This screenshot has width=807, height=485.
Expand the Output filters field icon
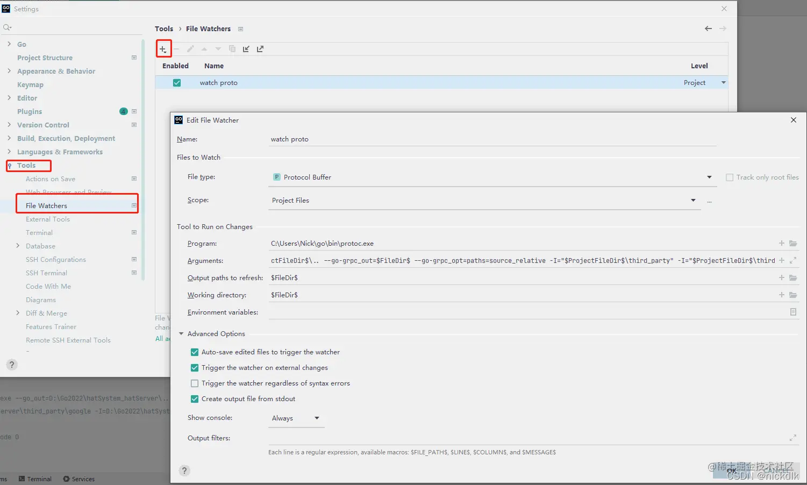[x=793, y=438]
